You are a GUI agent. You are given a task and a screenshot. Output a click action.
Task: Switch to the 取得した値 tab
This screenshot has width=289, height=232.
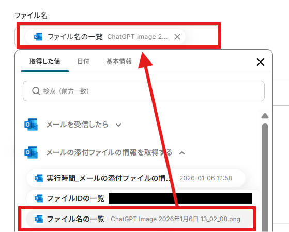click(45, 61)
